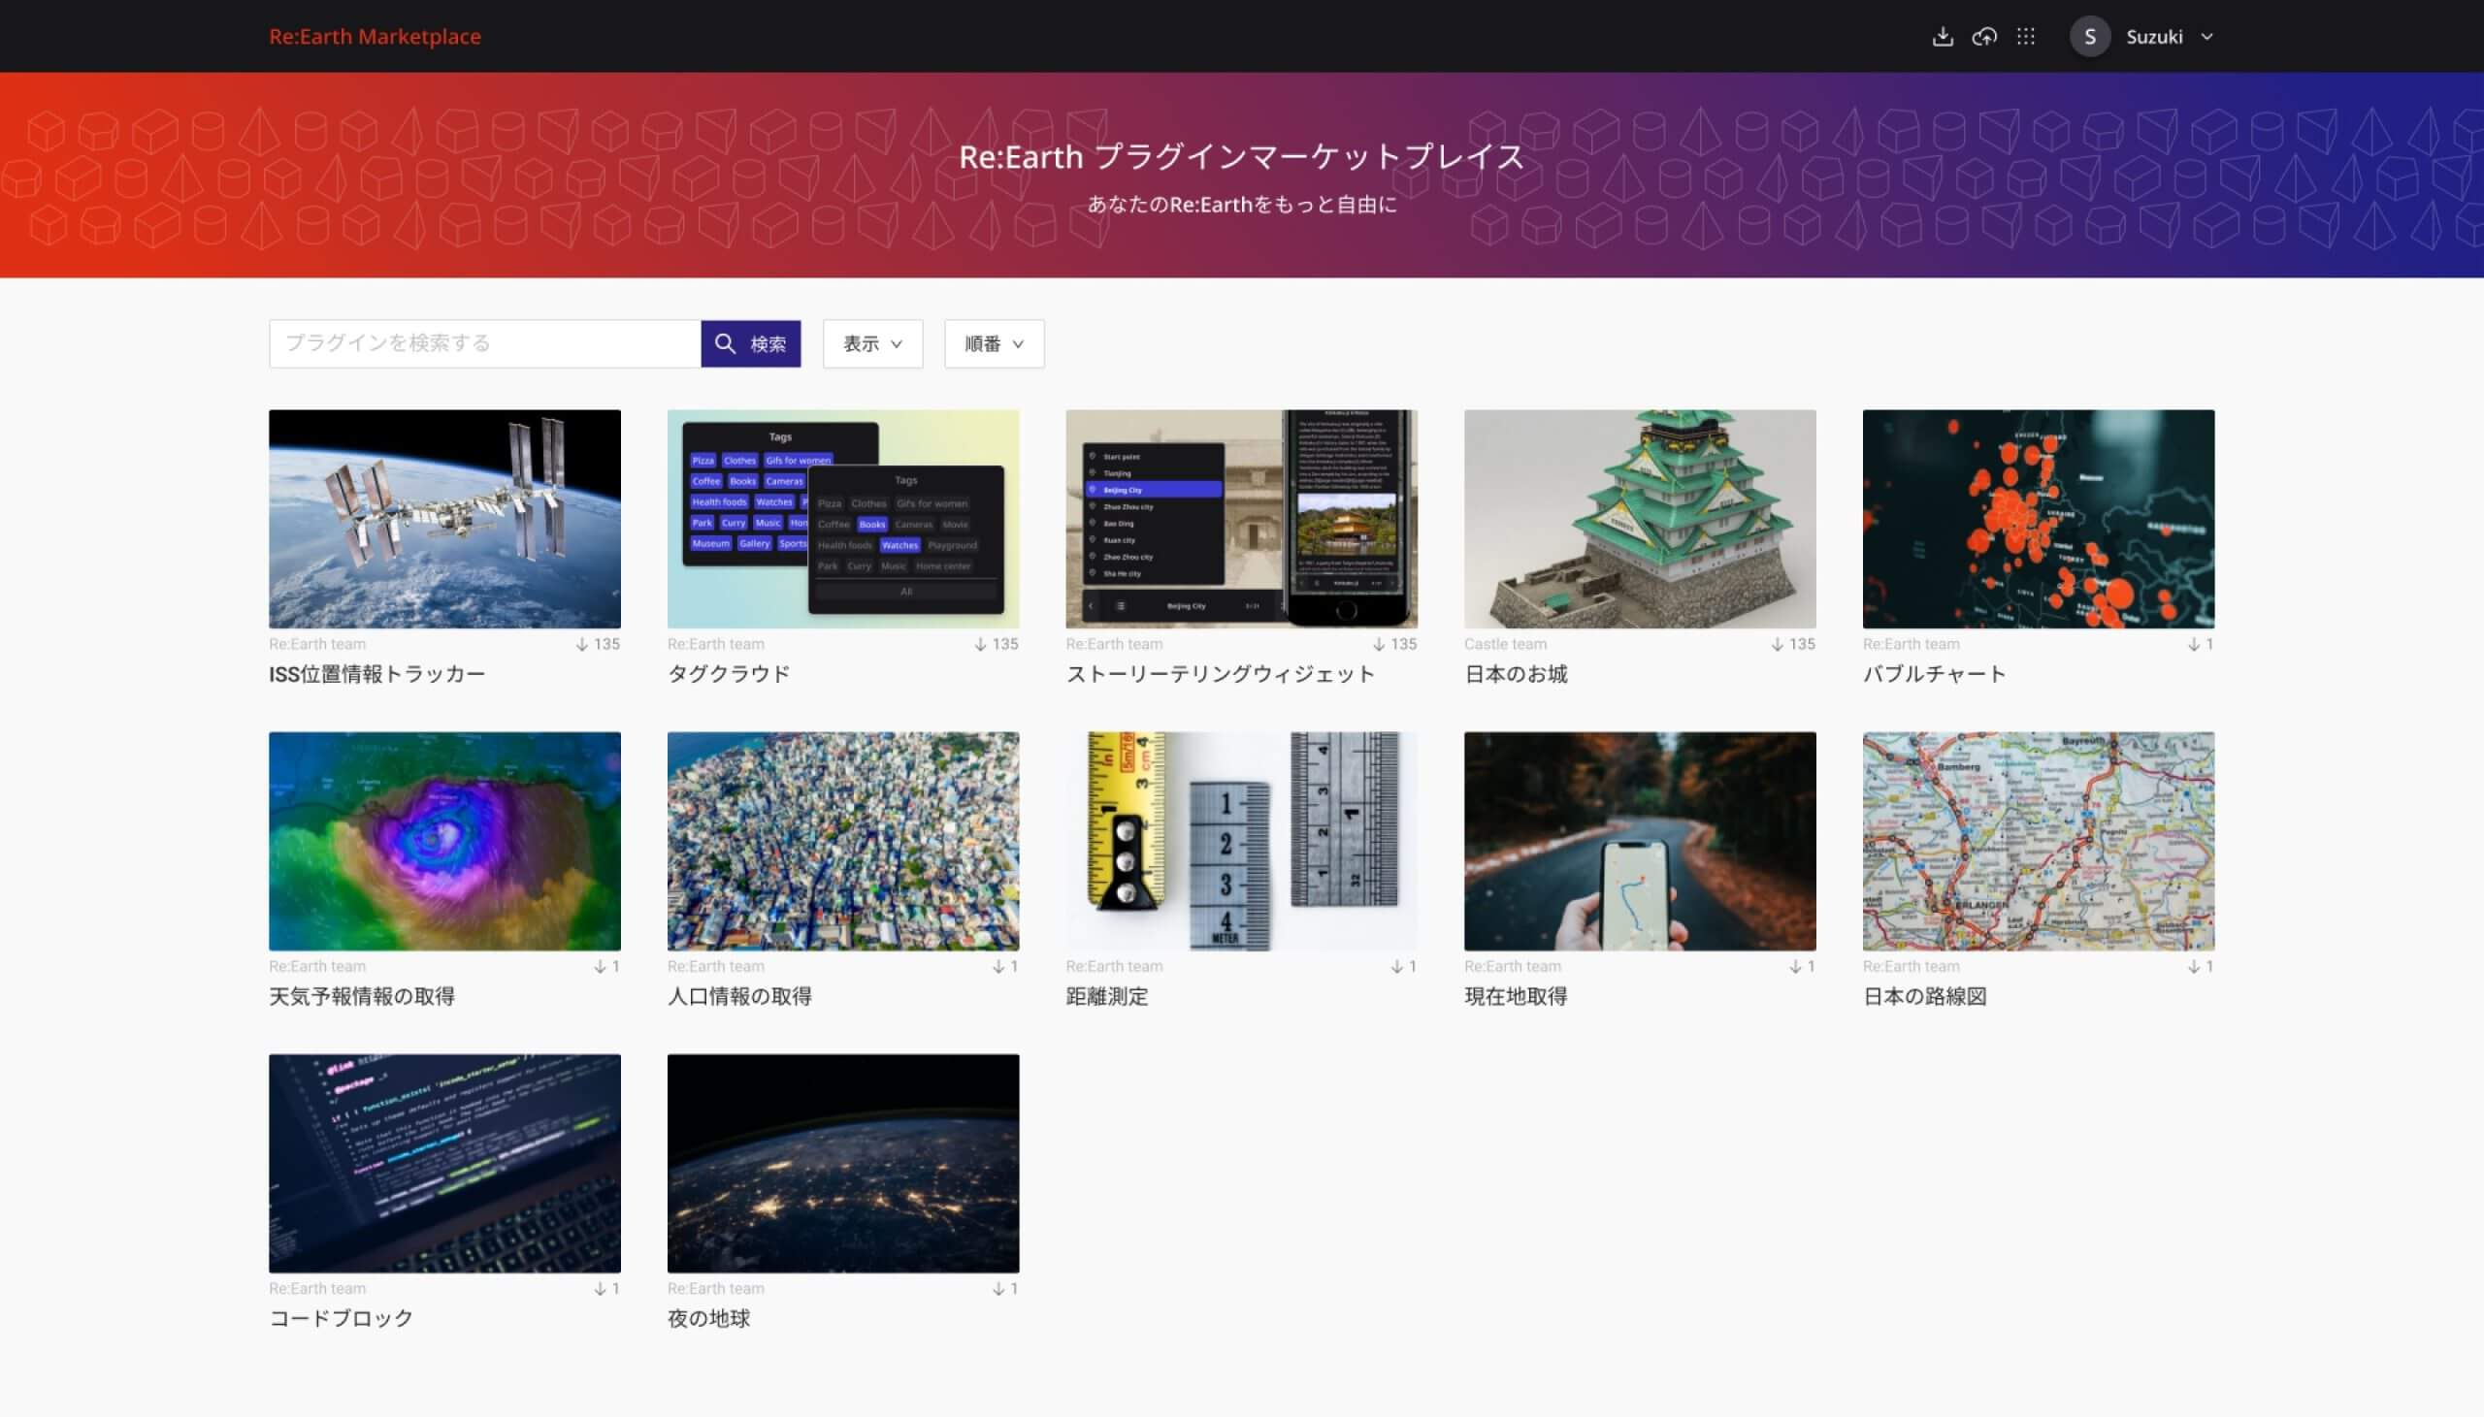The image size is (2484, 1417).
Task: Open the apps grid icon in the header
Action: [2026, 37]
